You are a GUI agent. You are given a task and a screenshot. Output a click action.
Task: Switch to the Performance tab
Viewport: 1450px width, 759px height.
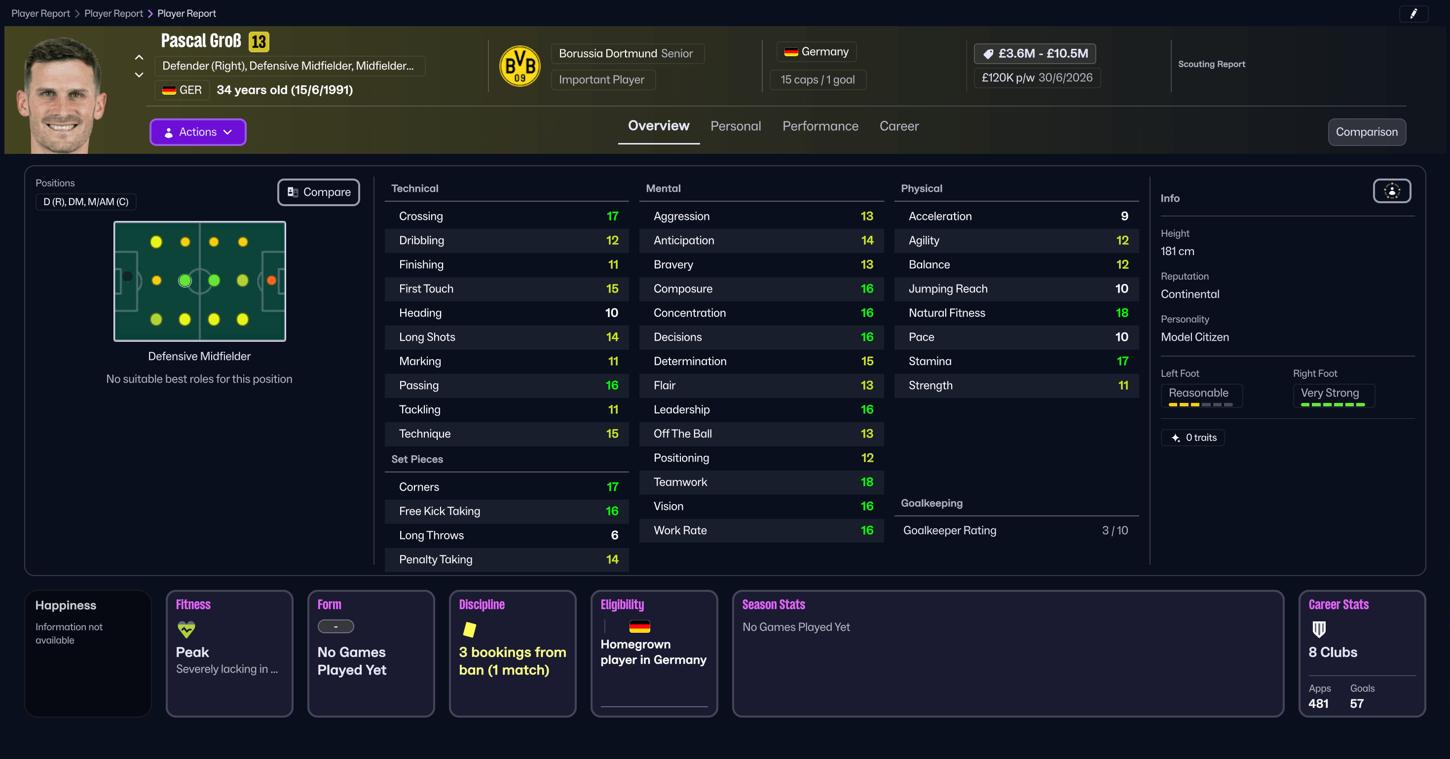(x=820, y=126)
